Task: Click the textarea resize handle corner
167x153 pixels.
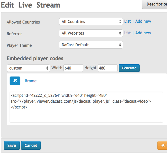Action: [x=161, y=121]
